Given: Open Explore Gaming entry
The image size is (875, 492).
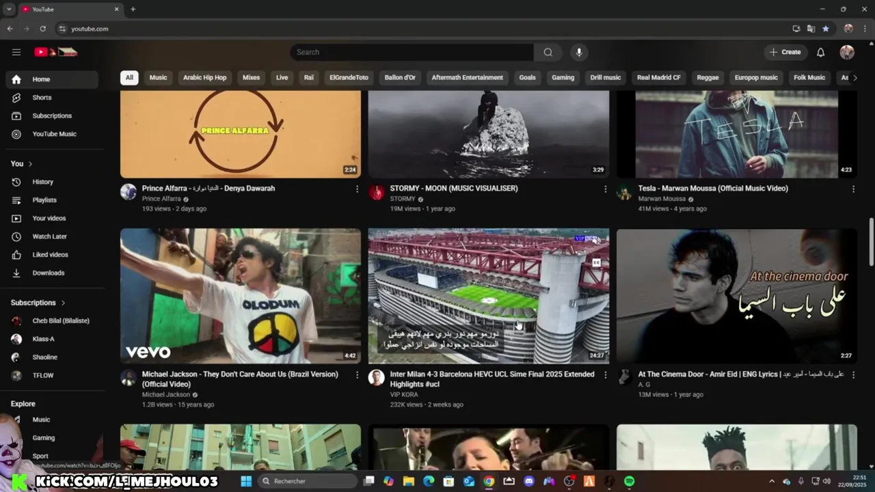Looking at the screenshot, I should (52, 438).
